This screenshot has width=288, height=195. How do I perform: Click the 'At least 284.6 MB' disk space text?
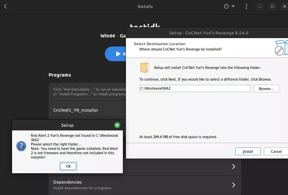[x=178, y=137]
